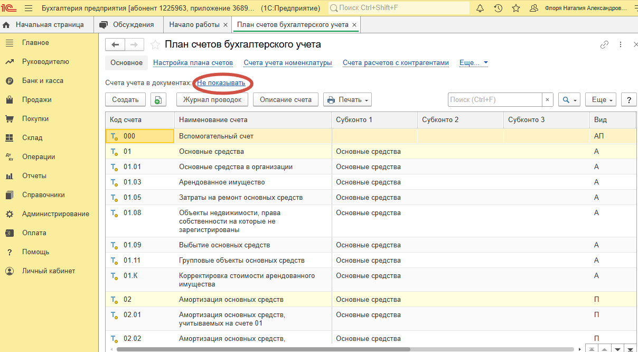Add plan of accounts to favorites star
638x352 pixels.
(x=155, y=45)
